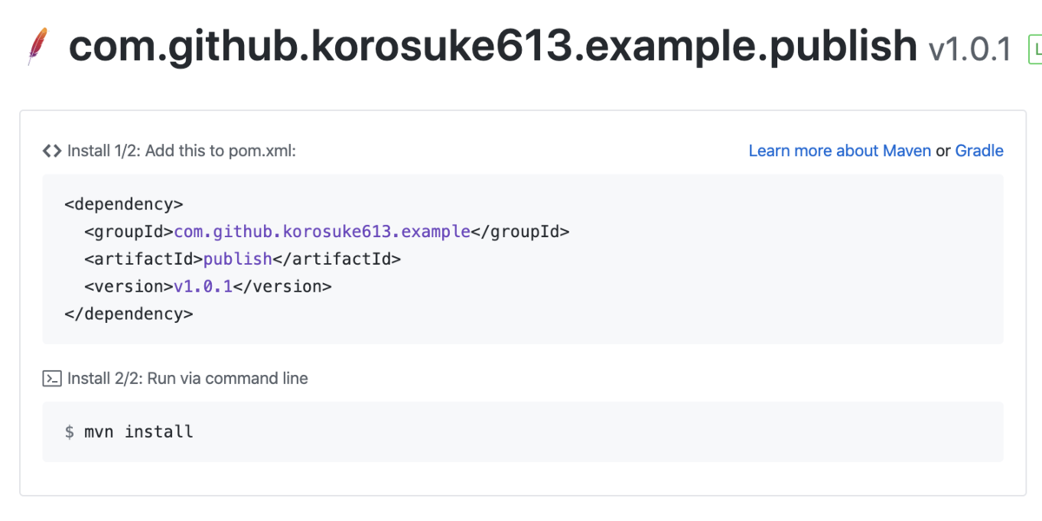Click the mvn install command snippet
The width and height of the screenshot is (1042, 521).
pyautogui.click(x=139, y=431)
